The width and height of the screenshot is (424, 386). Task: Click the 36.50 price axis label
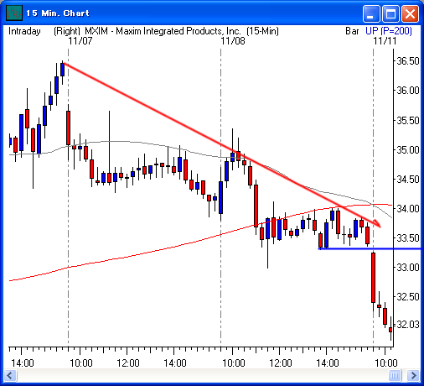tap(408, 61)
